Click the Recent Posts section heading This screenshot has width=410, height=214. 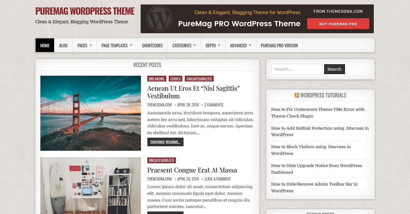click(147, 65)
